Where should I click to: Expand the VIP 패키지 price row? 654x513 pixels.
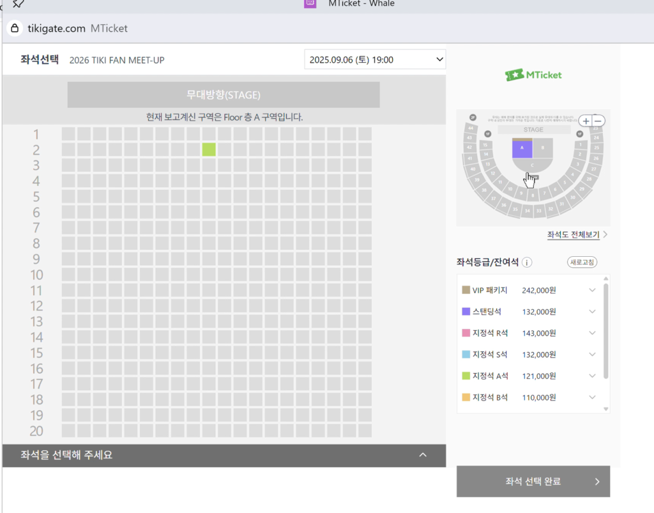pyautogui.click(x=592, y=290)
